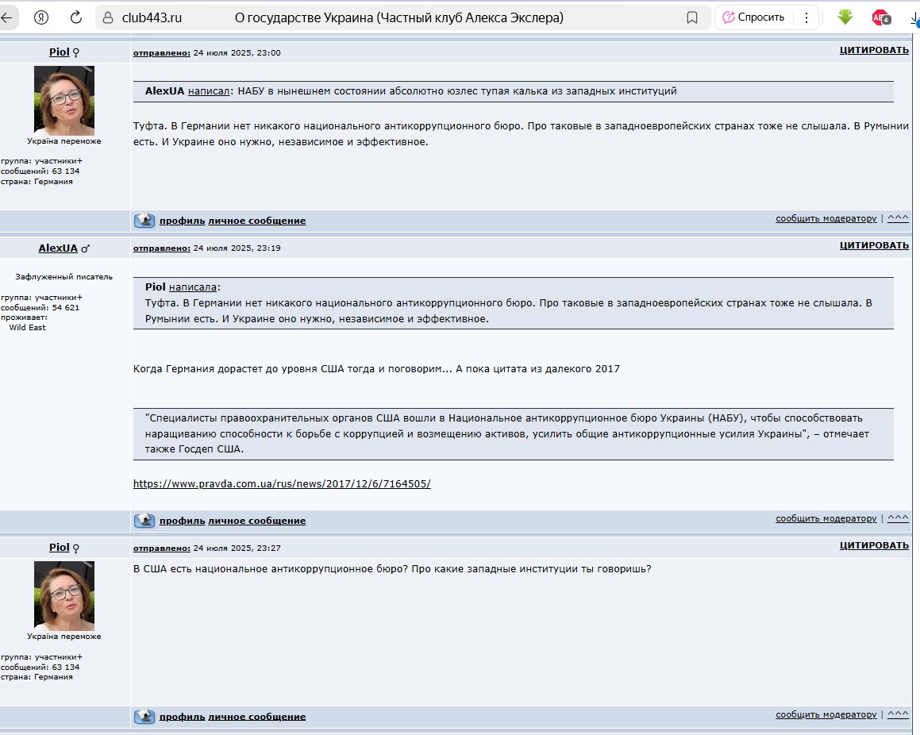Open 'личное сообщение' under the 23:27 post

pyautogui.click(x=257, y=717)
